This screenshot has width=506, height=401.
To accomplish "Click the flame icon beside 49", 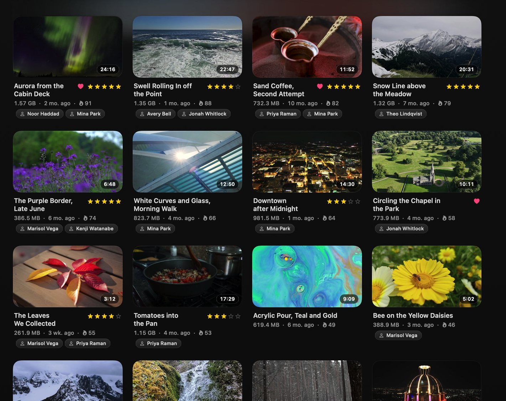I will (325, 325).
